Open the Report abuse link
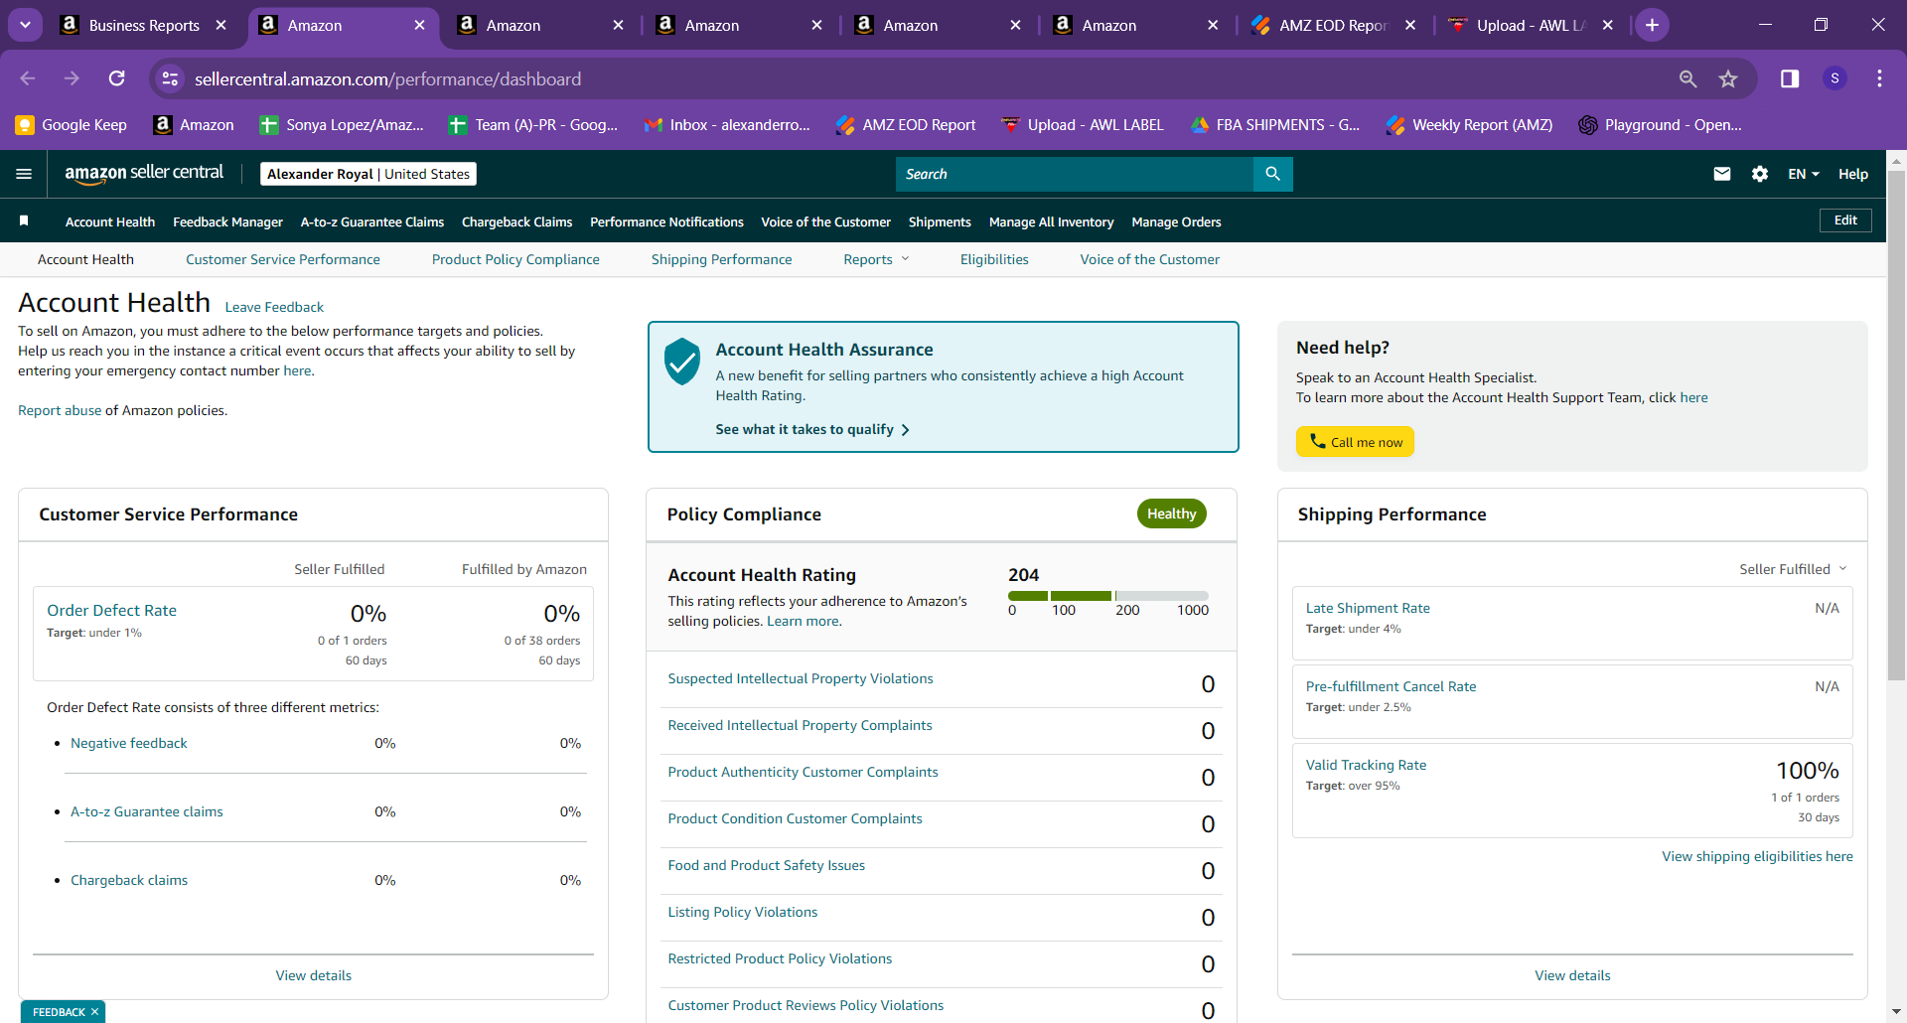 [60, 410]
